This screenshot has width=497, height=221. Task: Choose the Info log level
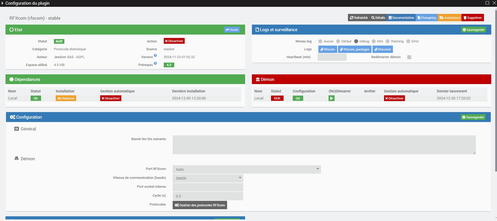pyautogui.click(x=374, y=41)
